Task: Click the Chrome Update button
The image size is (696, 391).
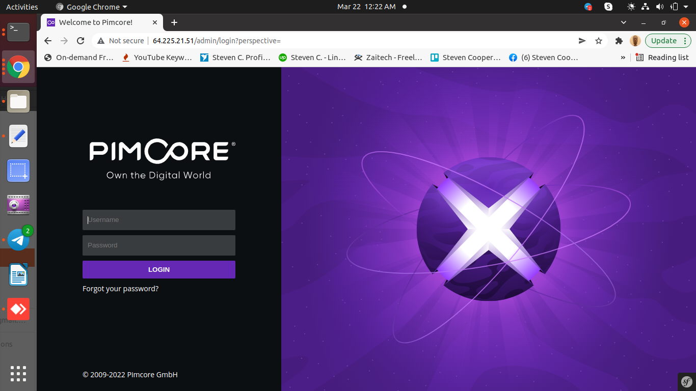Action: (663, 41)
